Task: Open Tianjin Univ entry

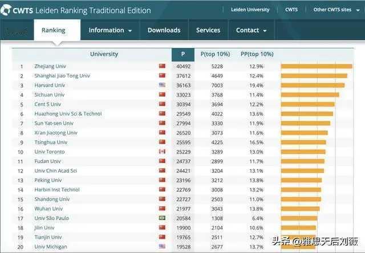Action: [x=48, y=237]
